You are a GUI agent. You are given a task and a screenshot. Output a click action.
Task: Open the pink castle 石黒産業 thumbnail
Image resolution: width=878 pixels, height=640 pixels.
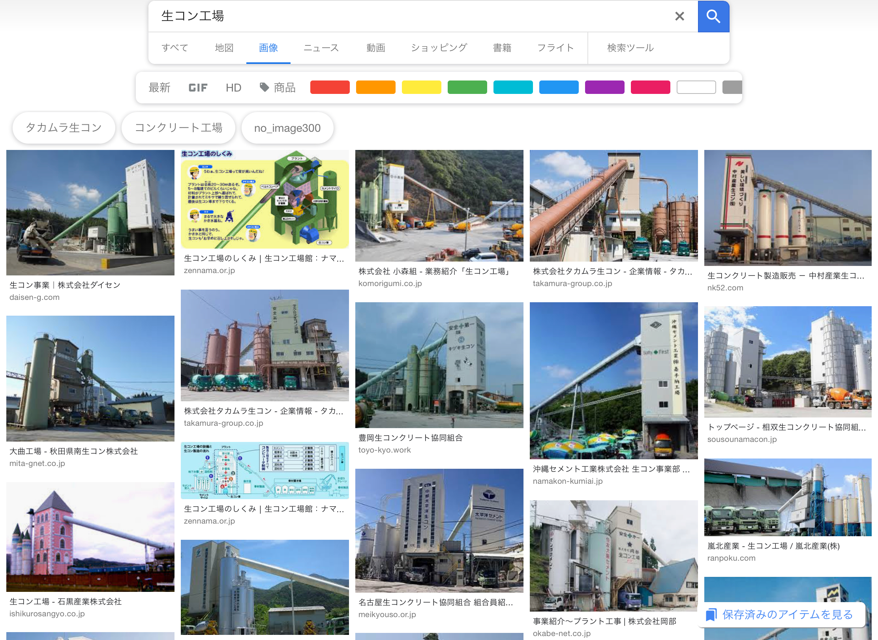[90, 537]
